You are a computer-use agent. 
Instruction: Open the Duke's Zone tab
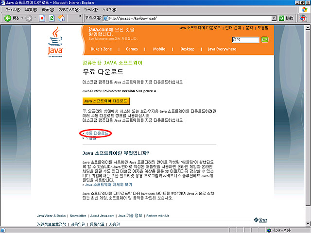[x=101, y=49]
